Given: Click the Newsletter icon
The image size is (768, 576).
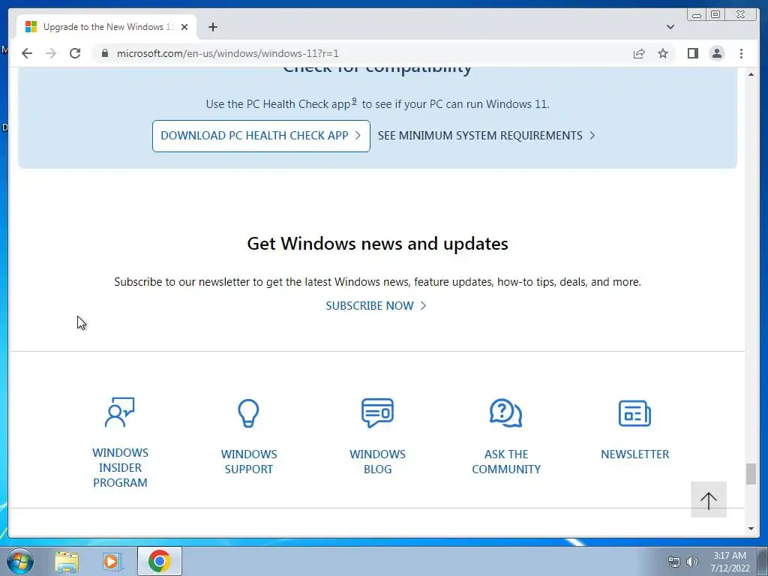Looking at the screenshot, I should [634, 413].
